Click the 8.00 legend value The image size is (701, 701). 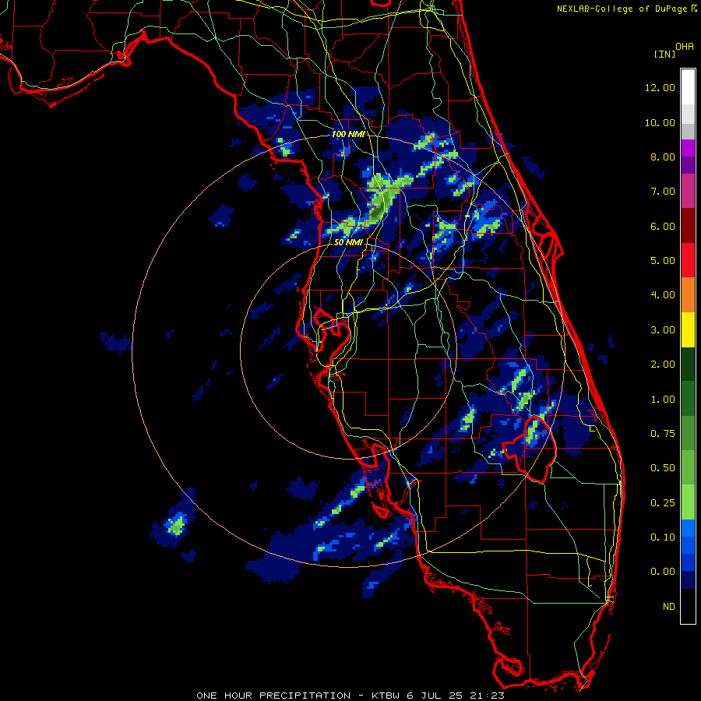click(x=663, y=157)
